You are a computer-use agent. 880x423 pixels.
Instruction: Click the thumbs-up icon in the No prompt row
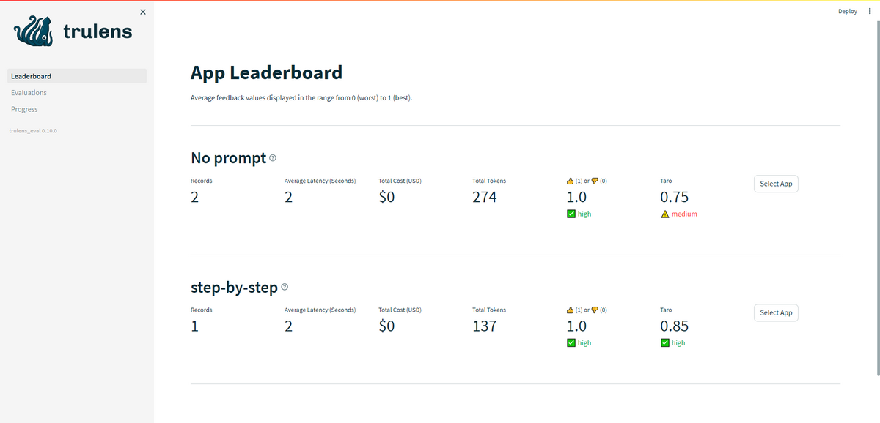pos(570,181)
